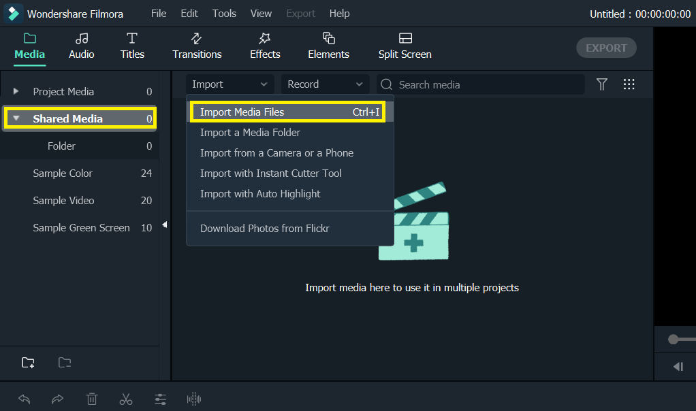Image resolution: width=696 pixels, height=411 pixels.
Task: Click the EXPORT button
Action: [606, 48]
